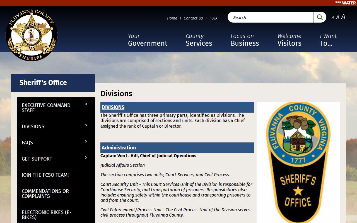Select the largest font size A
The height and width of the screenshot is (223, 357).
(x=343, y=17)
